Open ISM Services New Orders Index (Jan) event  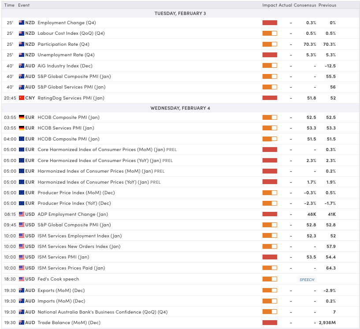79,246
